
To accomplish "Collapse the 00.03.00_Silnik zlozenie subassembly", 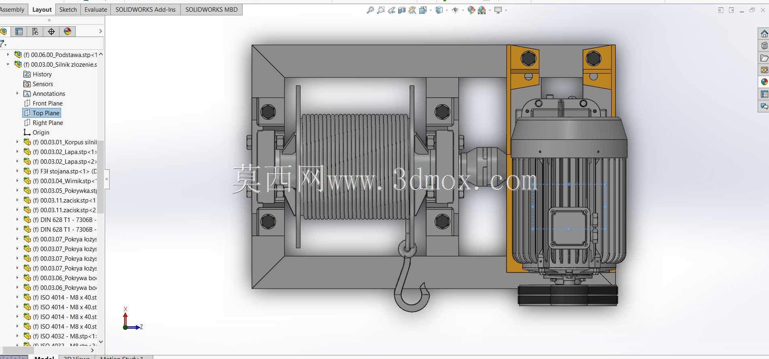I will 8,64.
